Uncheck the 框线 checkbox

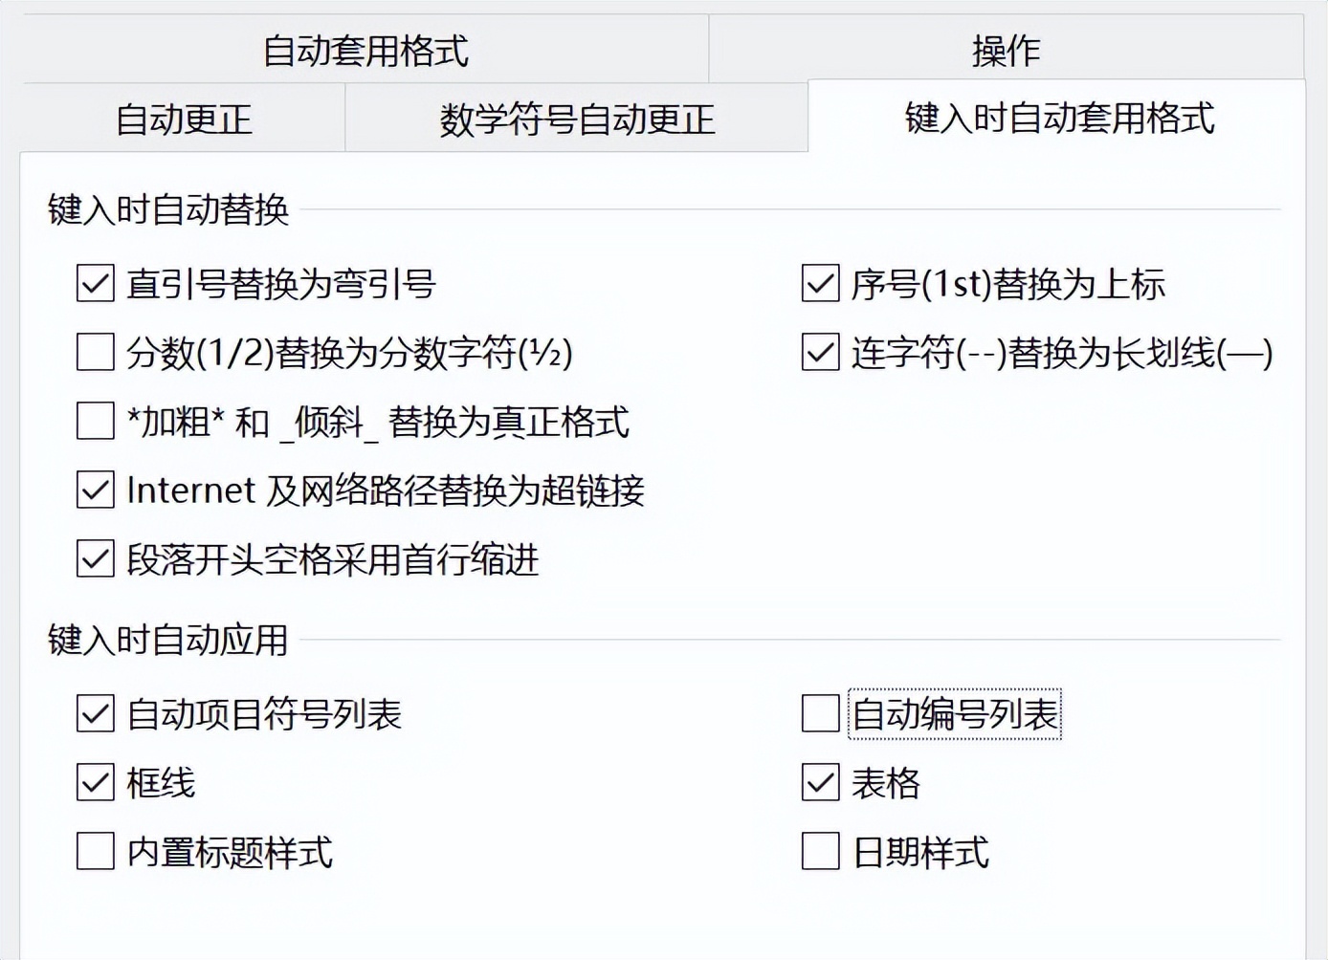(96, 783)
